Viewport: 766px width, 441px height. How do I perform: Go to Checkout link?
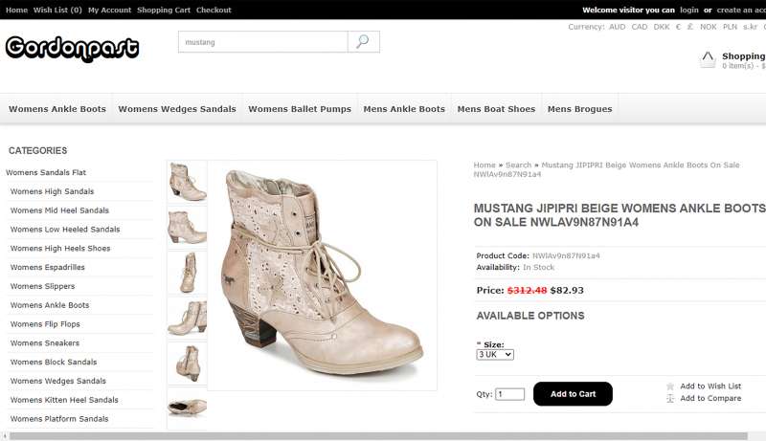pyautogui.click(x=214, y=10)
